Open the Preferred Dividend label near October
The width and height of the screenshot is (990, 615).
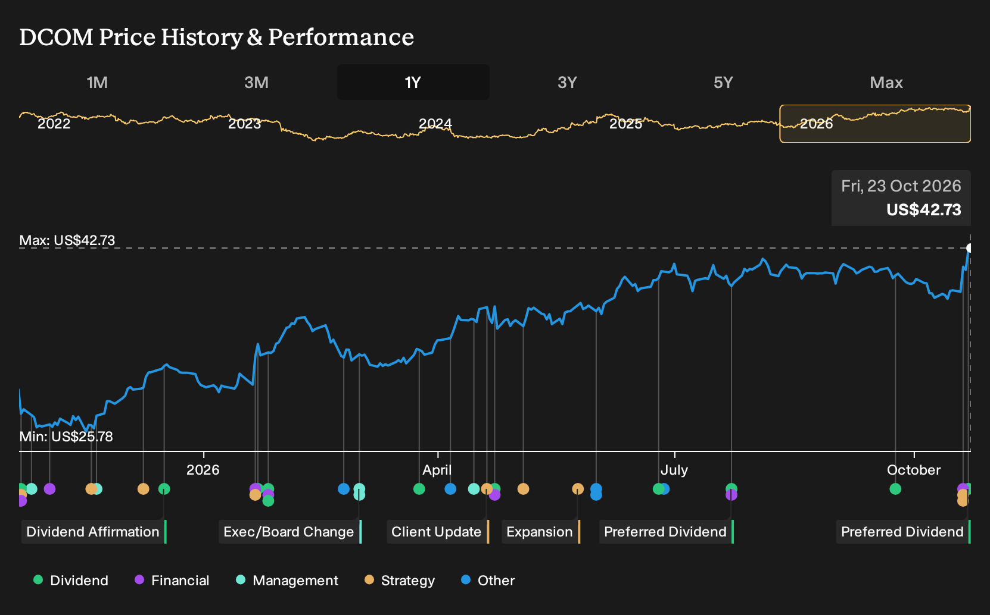click(904, 532)
